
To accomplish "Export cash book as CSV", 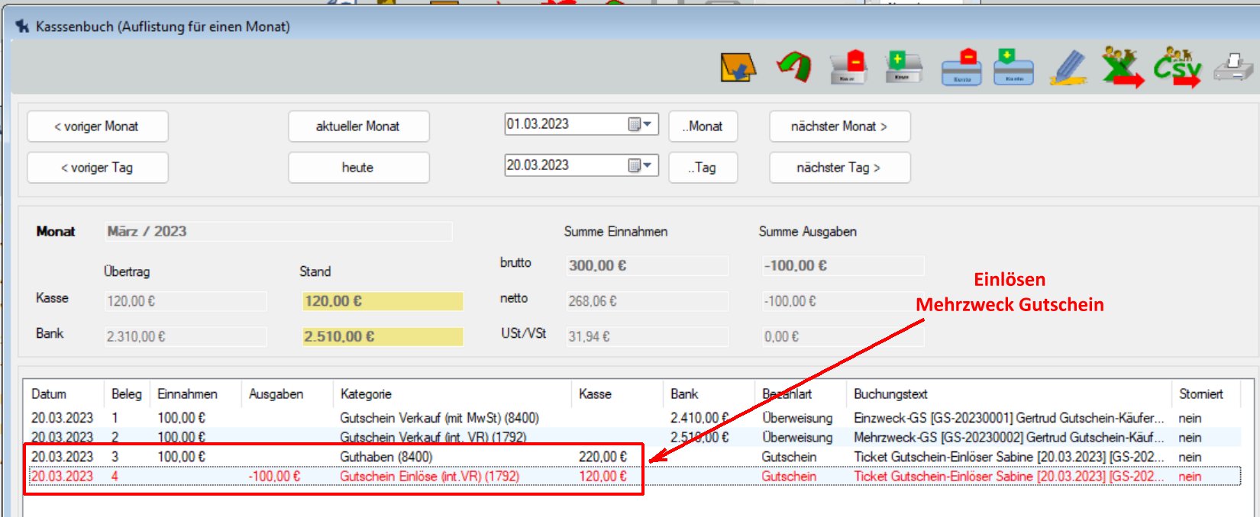I will (x=1177, y=67).
